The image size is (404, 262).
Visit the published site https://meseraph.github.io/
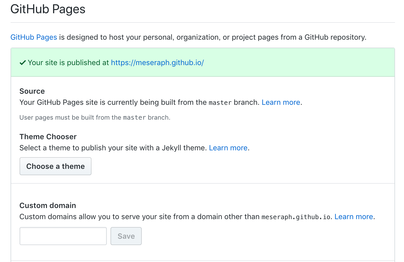point(157,62)
